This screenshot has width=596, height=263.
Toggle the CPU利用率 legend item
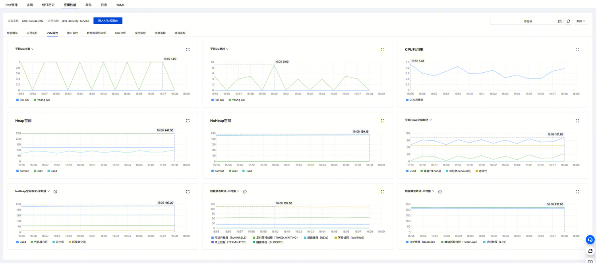click(x=415, y=100)
